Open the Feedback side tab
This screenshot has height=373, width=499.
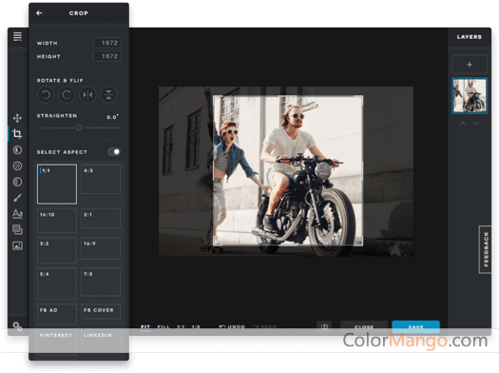click(x=486, y=249)
